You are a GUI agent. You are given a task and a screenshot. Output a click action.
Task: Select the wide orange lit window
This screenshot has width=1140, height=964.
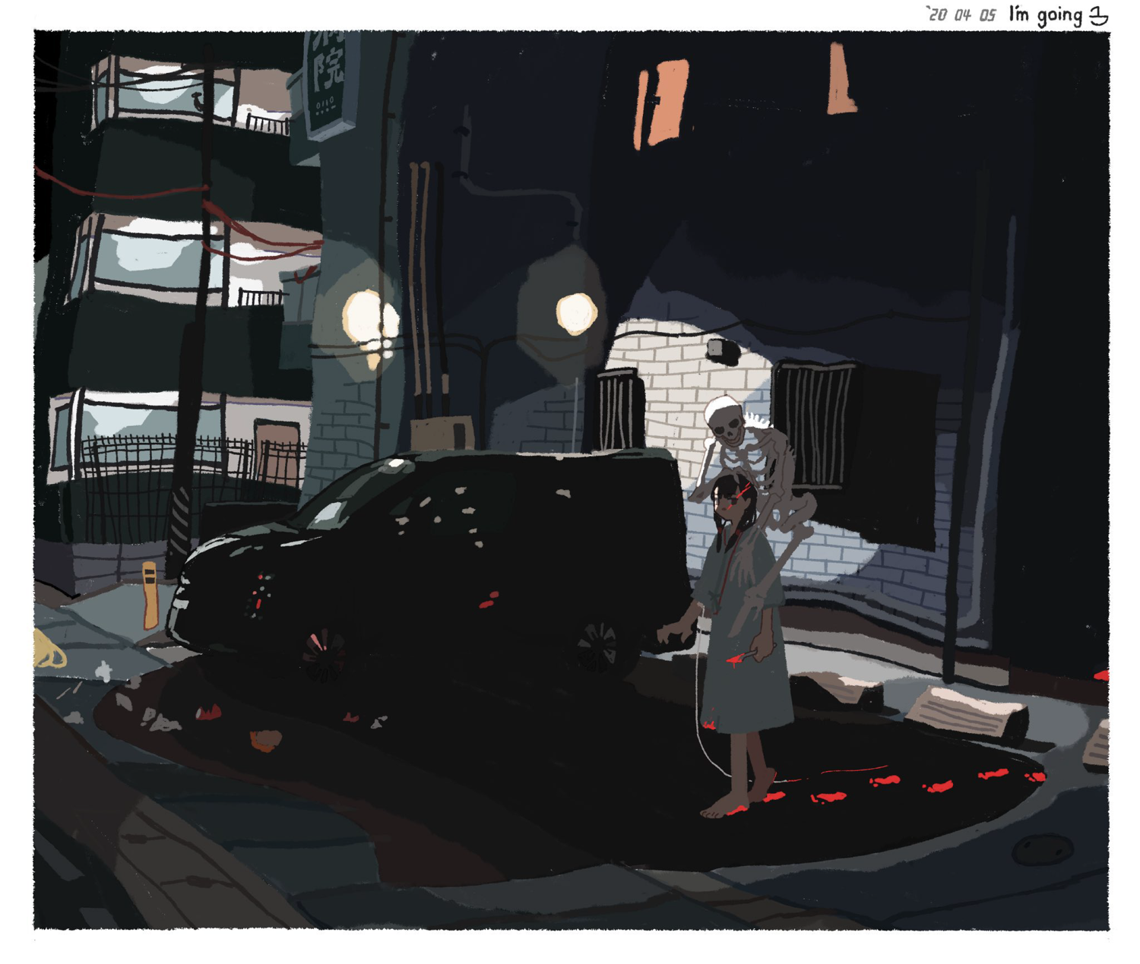[x=662, y=103]
